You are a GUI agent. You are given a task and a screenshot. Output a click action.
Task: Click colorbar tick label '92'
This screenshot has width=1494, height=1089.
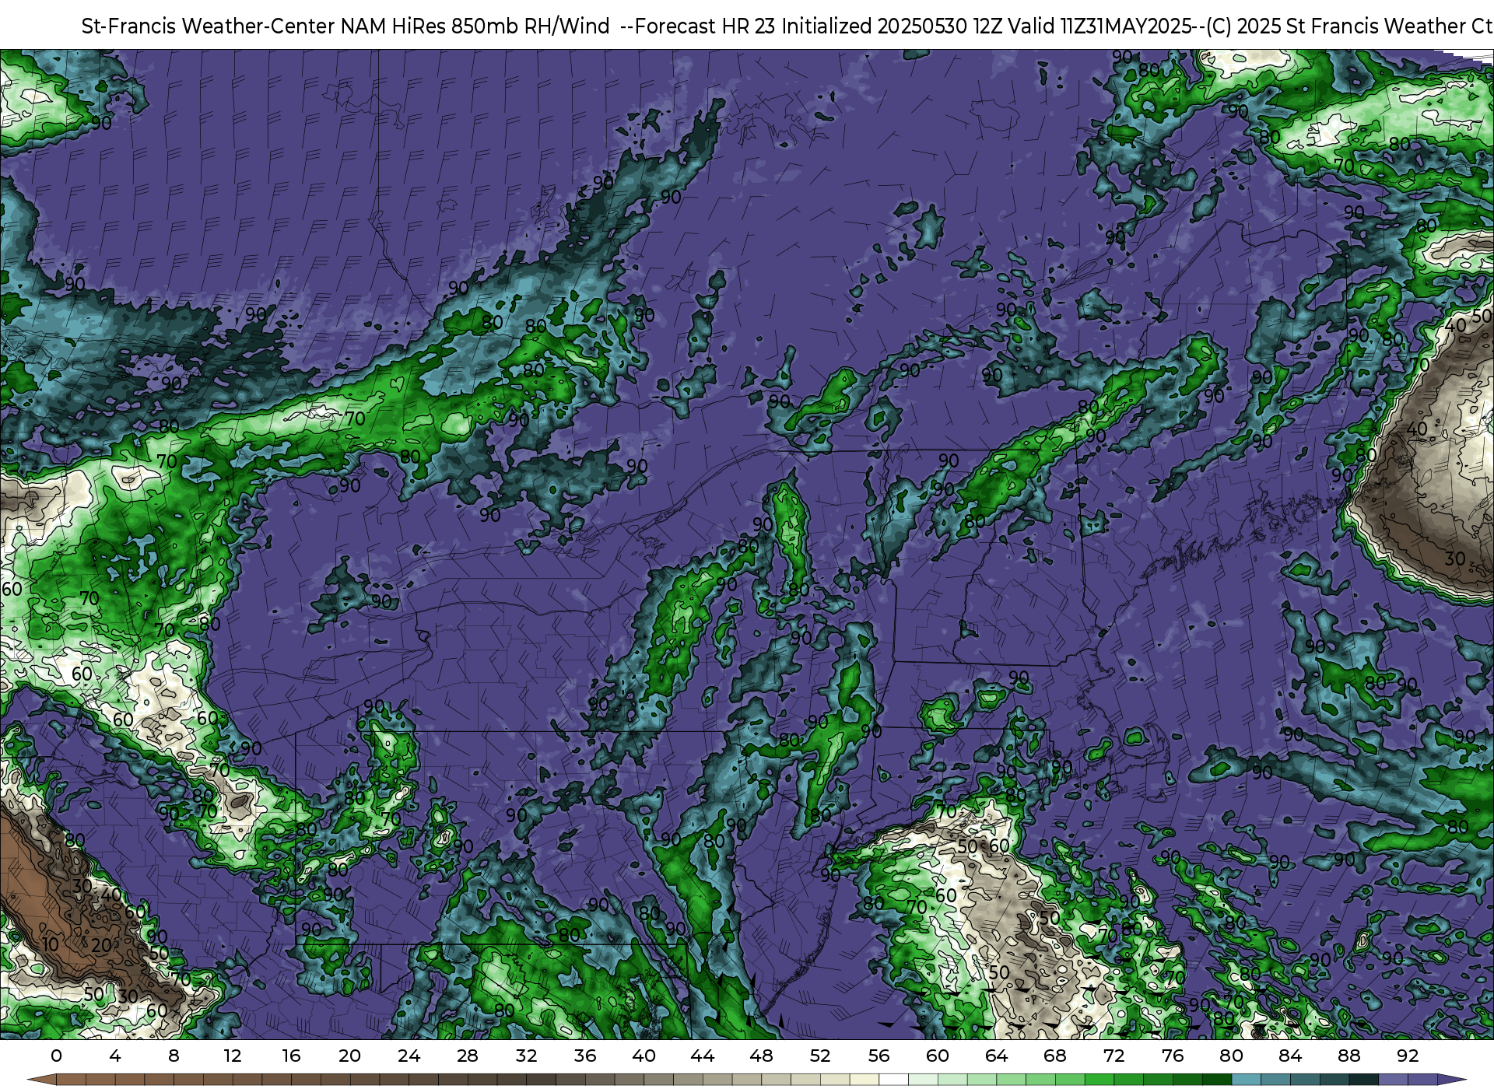1408,1056
